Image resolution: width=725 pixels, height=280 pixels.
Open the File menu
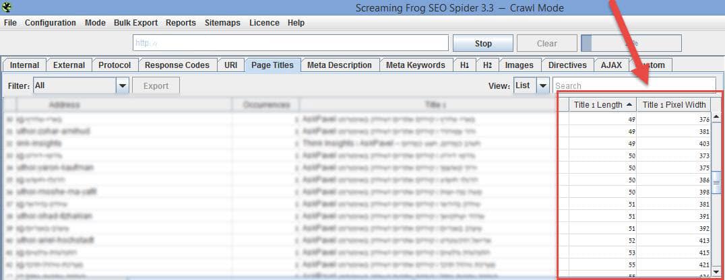10,23
